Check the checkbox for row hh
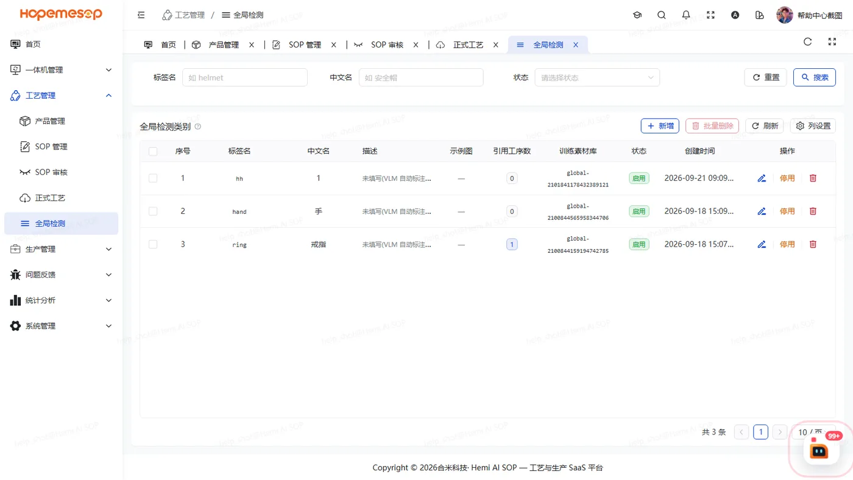The width and height of the screenshot is (853, 480). pos(153,178)
